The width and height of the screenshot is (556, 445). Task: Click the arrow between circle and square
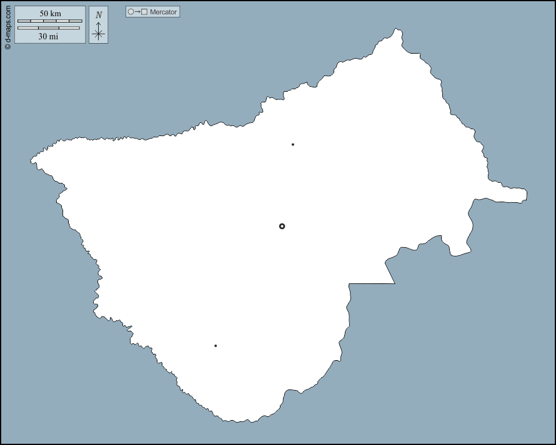click(x=137, y=12)
